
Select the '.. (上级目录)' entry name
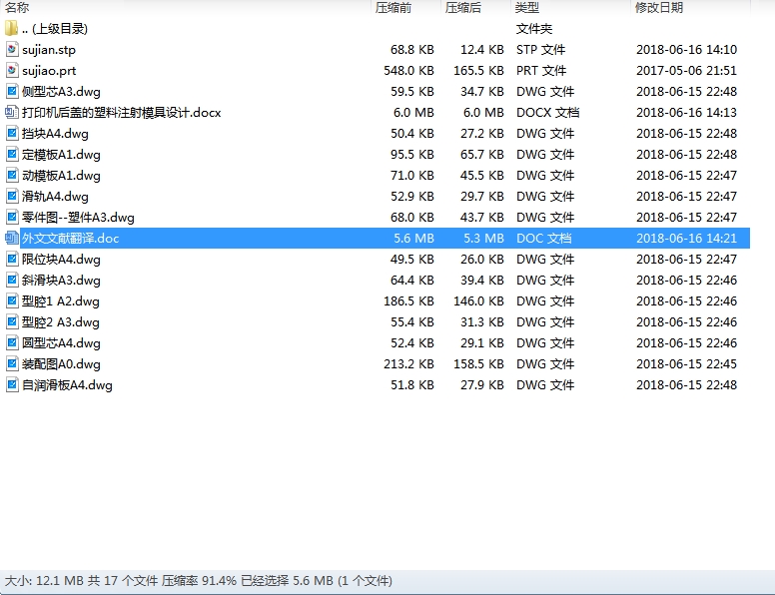coord(55,29)
